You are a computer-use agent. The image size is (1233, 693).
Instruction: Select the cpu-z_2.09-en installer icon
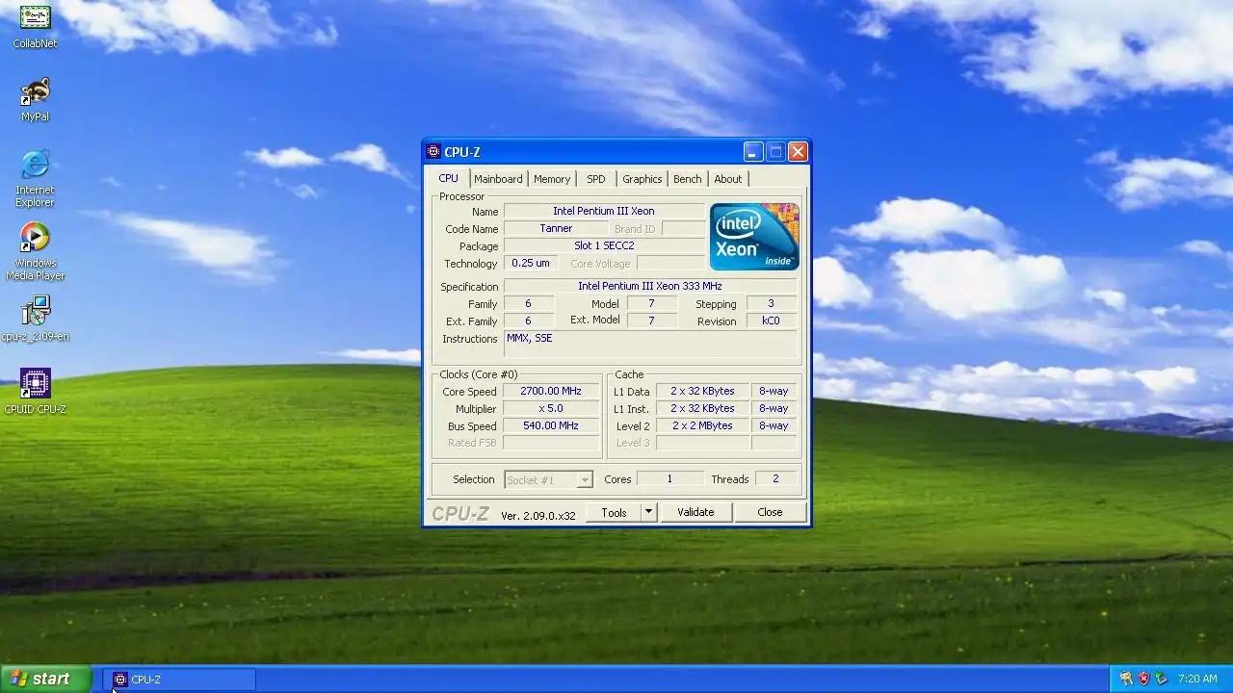[35, 320]
